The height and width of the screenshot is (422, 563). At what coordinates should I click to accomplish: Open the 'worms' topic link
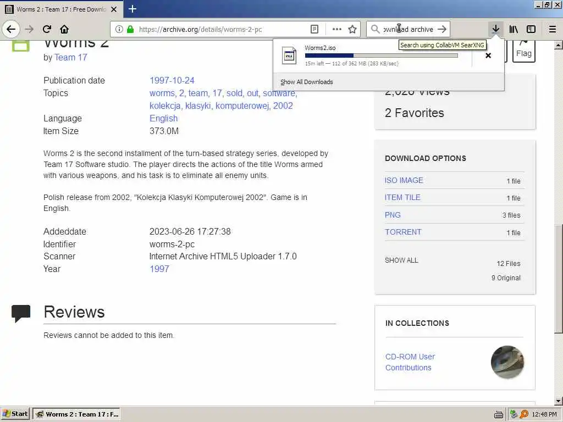(x=163, y=93)
